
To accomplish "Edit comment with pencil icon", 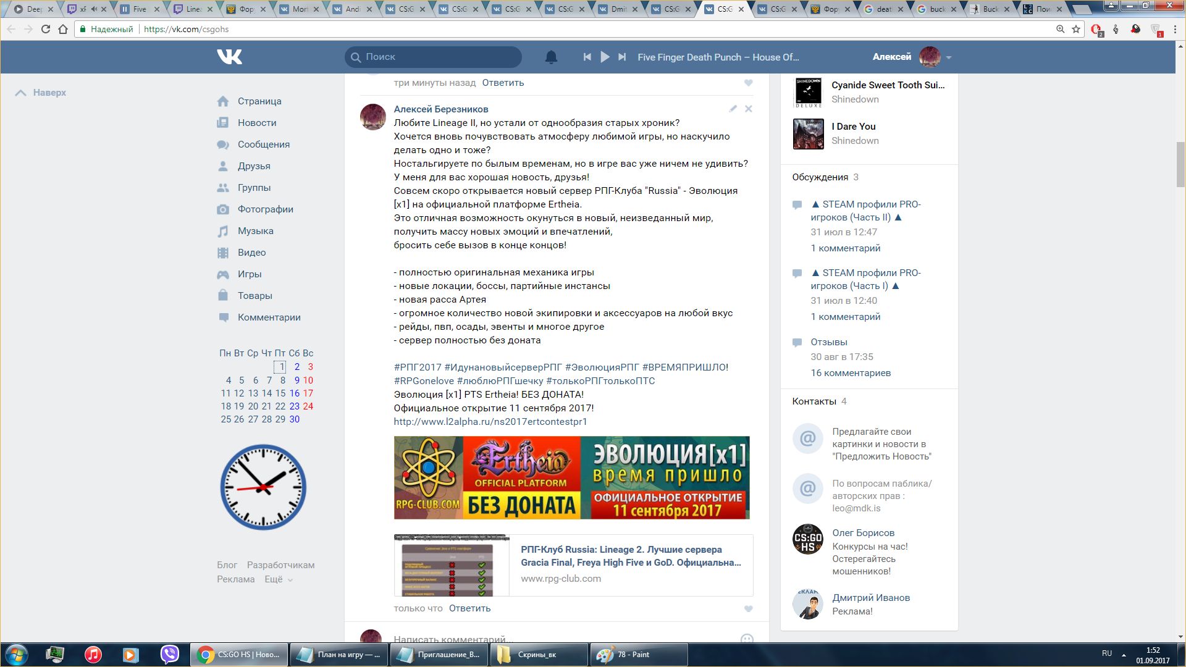I will 733,109.
